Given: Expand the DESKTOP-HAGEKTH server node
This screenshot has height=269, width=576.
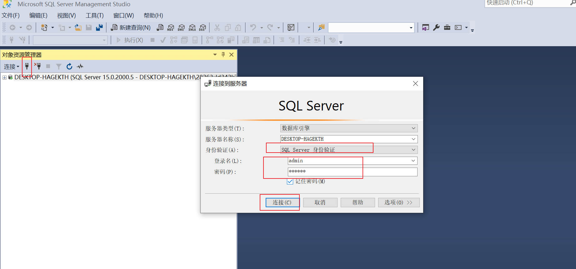Looking at the screenshot, I should click(4, 77).
